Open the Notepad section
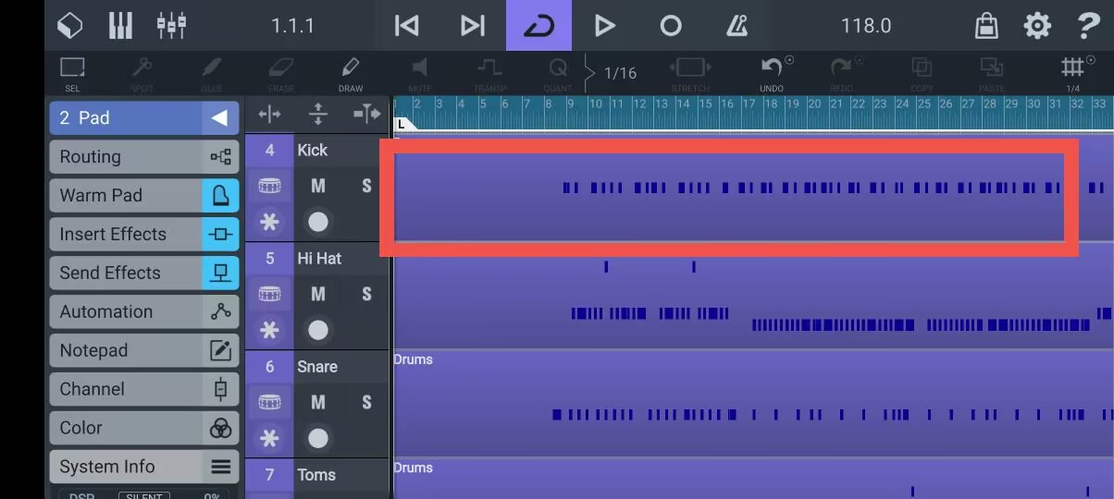The image size is (1114, 499). 143,351
